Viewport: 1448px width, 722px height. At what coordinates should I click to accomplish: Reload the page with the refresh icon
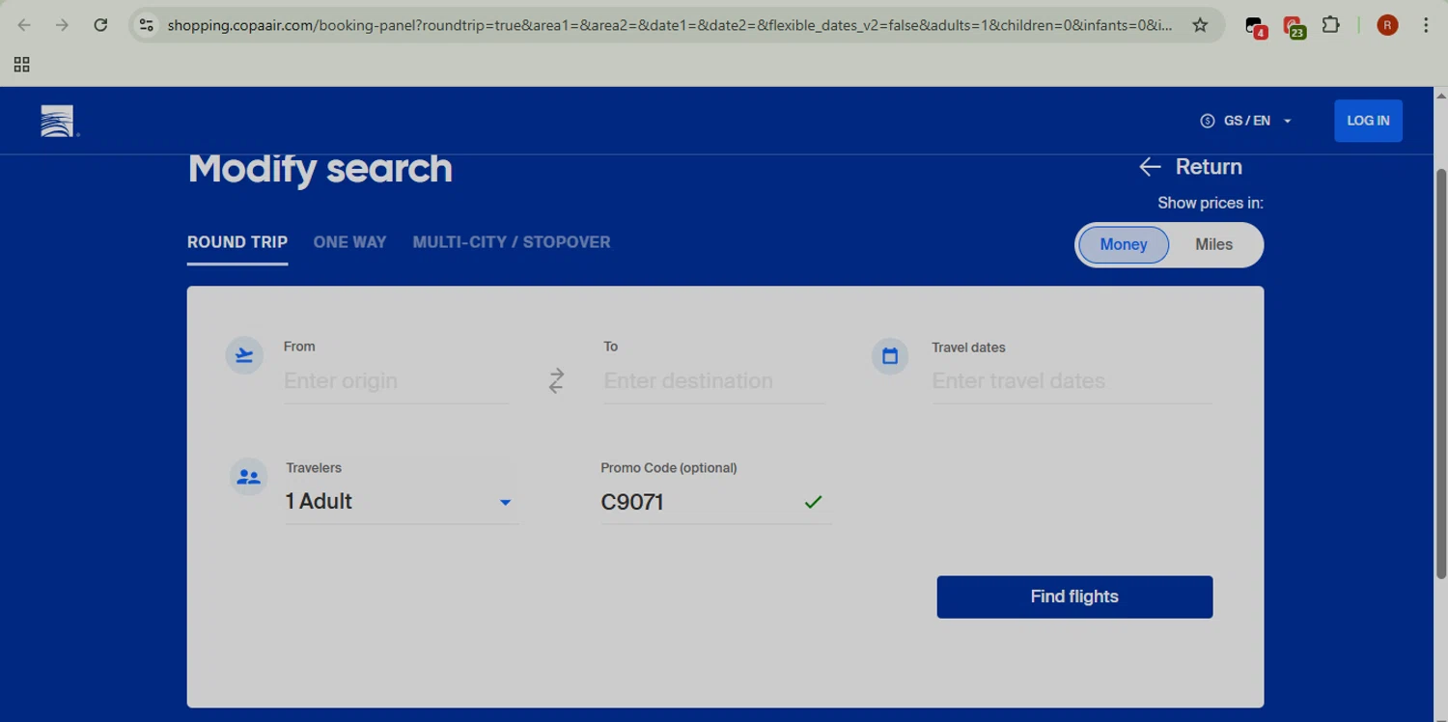click(100, 25)
